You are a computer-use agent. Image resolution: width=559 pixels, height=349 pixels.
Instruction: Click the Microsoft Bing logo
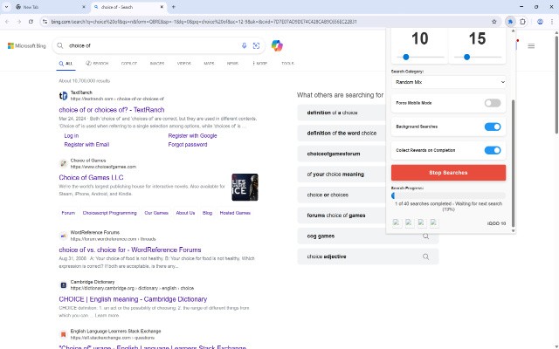(x=27, y=46)
